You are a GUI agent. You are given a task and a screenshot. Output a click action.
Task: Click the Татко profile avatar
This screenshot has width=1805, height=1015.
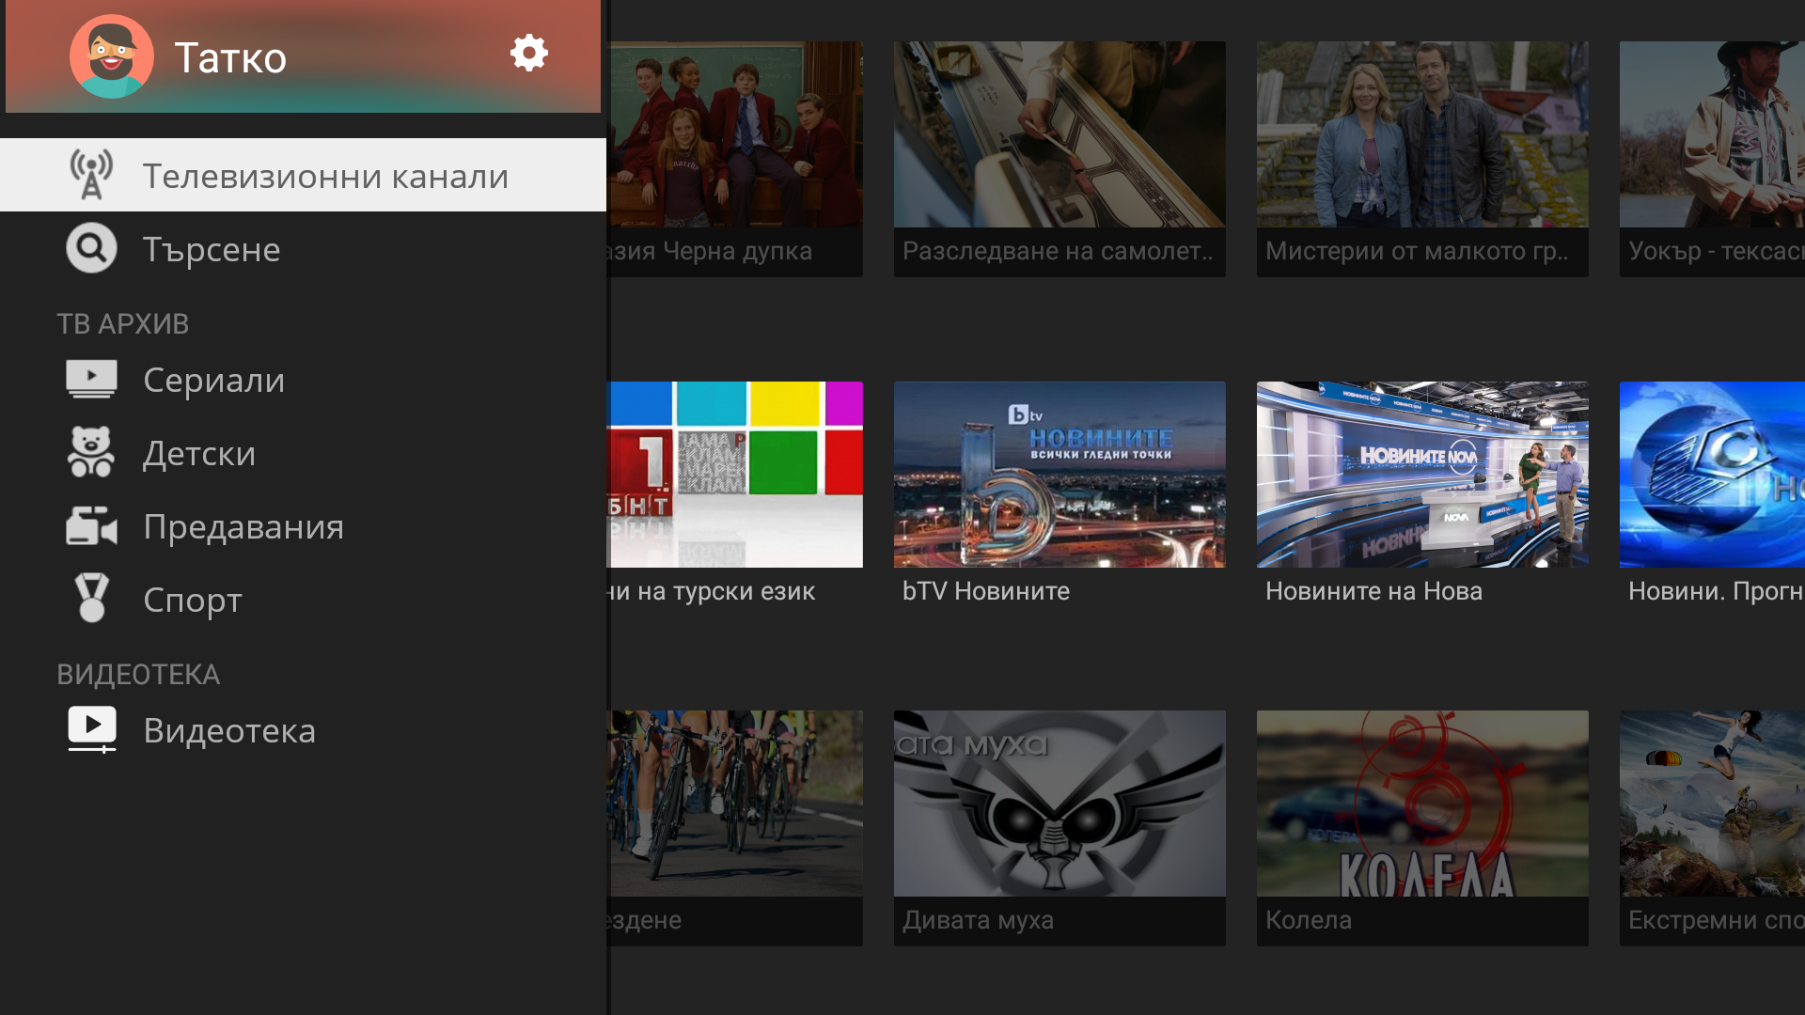point(112,56)
